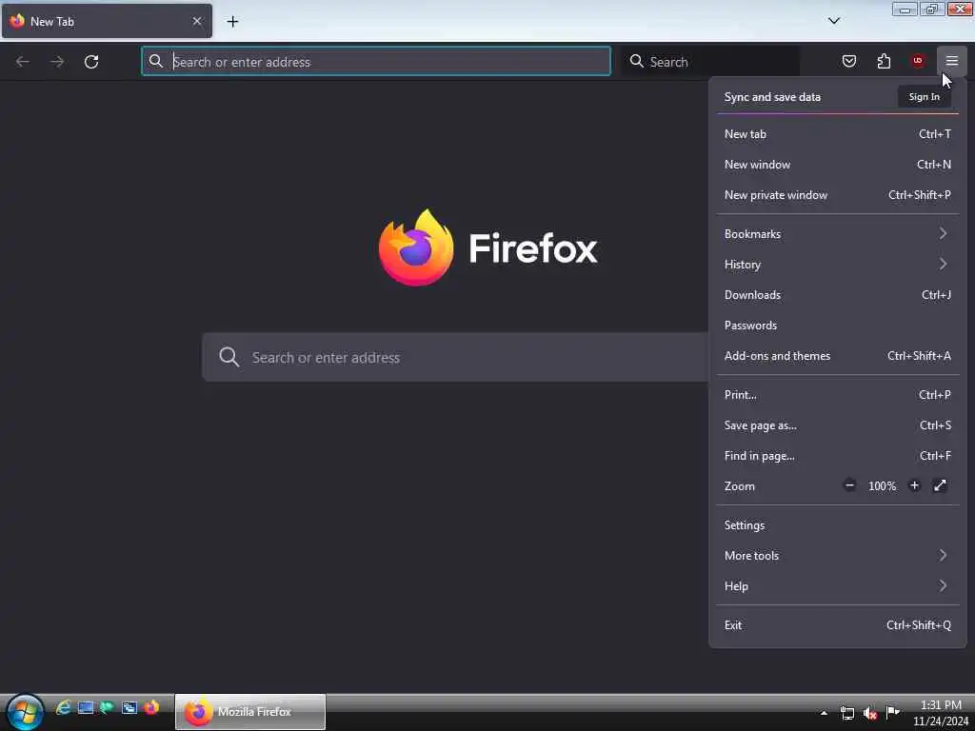
Task: Open a new tab with the plus button
Action: pos(232,22)
